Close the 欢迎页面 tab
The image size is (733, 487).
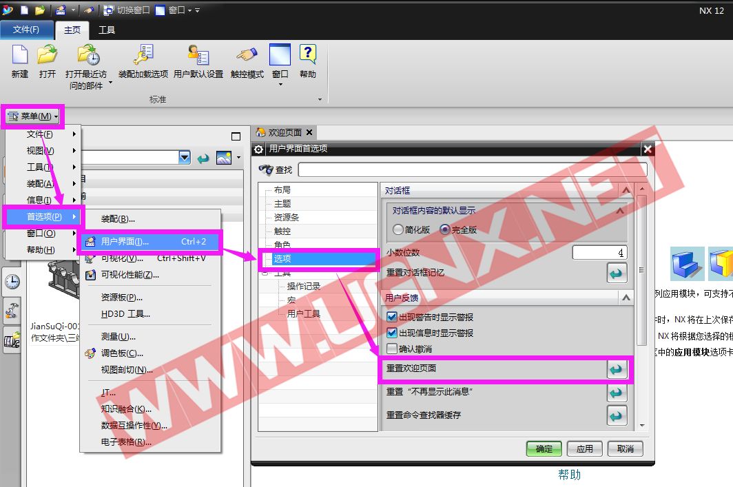click(x=309, y=132)
